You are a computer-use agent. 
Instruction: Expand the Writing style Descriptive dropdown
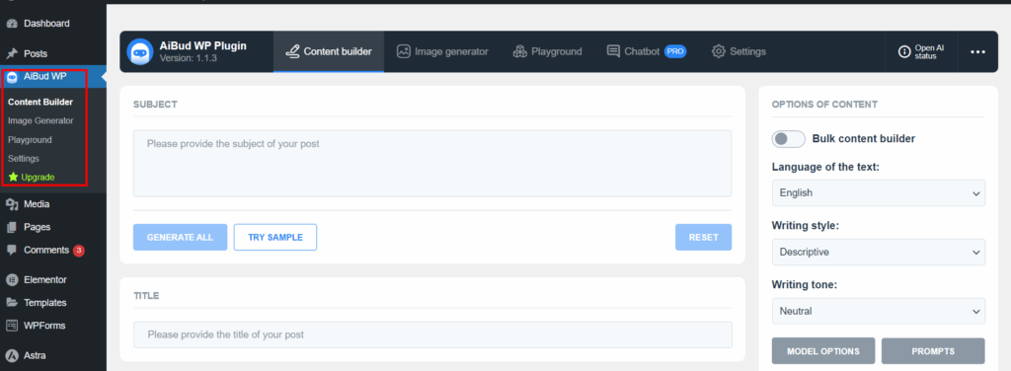(878, 252)
